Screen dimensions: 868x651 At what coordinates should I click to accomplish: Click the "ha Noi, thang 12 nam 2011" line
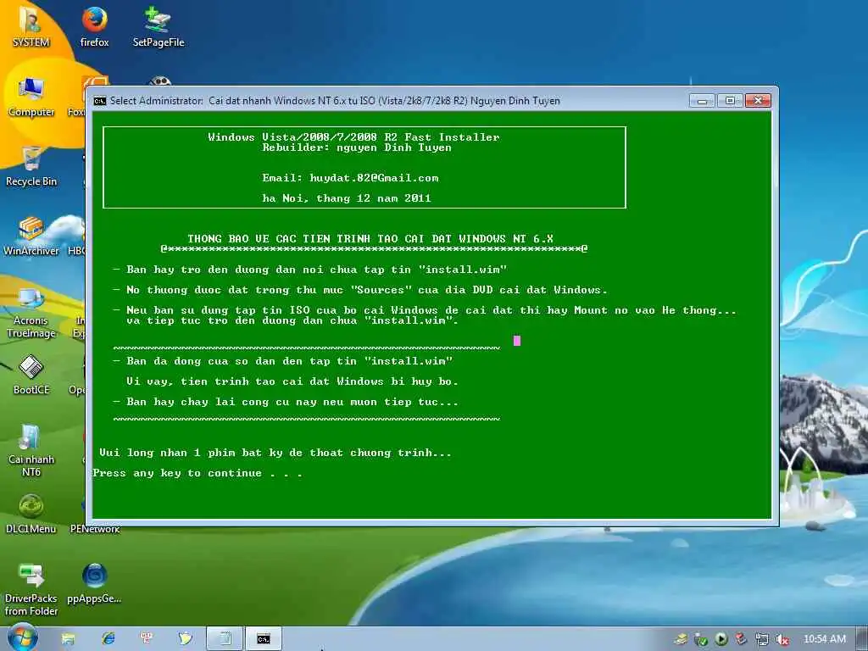pyautogui.click(x=347, y=198)
